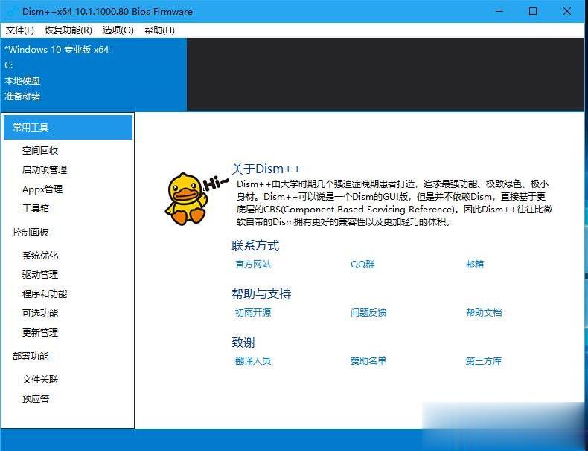Select the 常用工具 category header
This screenshot has height=451, width=588.
point(68,127)
